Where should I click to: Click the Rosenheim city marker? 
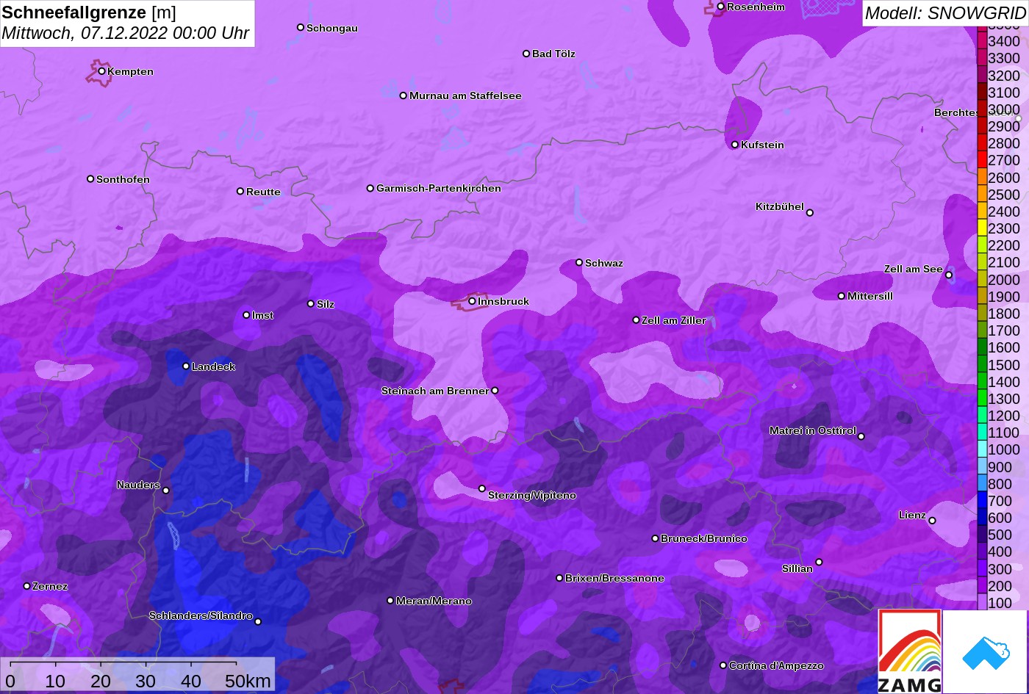coord(721,7)
